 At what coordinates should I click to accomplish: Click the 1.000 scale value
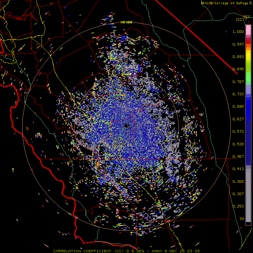(238, 31)
